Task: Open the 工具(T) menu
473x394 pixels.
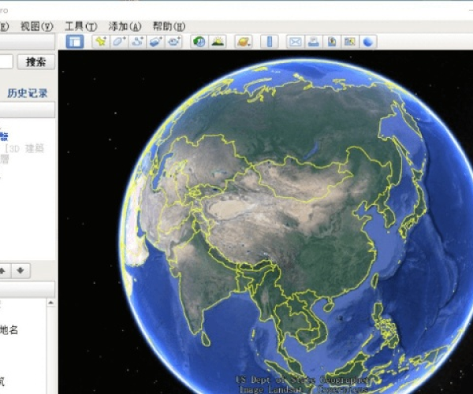Action: (81, 27)
